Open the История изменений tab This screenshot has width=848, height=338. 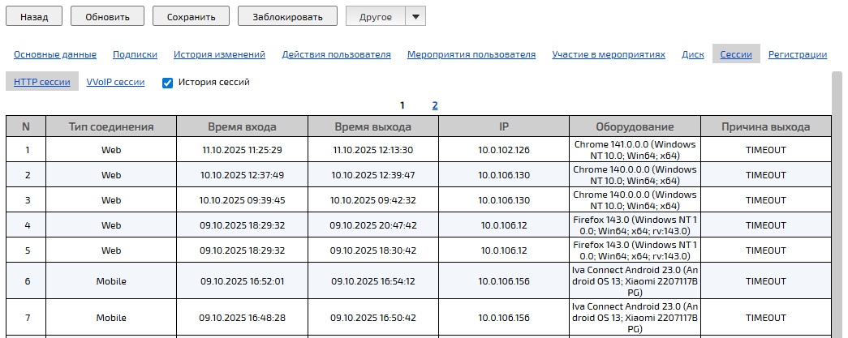pos(219,54)
